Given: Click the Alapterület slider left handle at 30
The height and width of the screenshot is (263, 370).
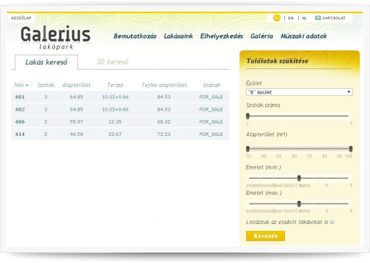Looking at the screenshot, I should [247, 149].
